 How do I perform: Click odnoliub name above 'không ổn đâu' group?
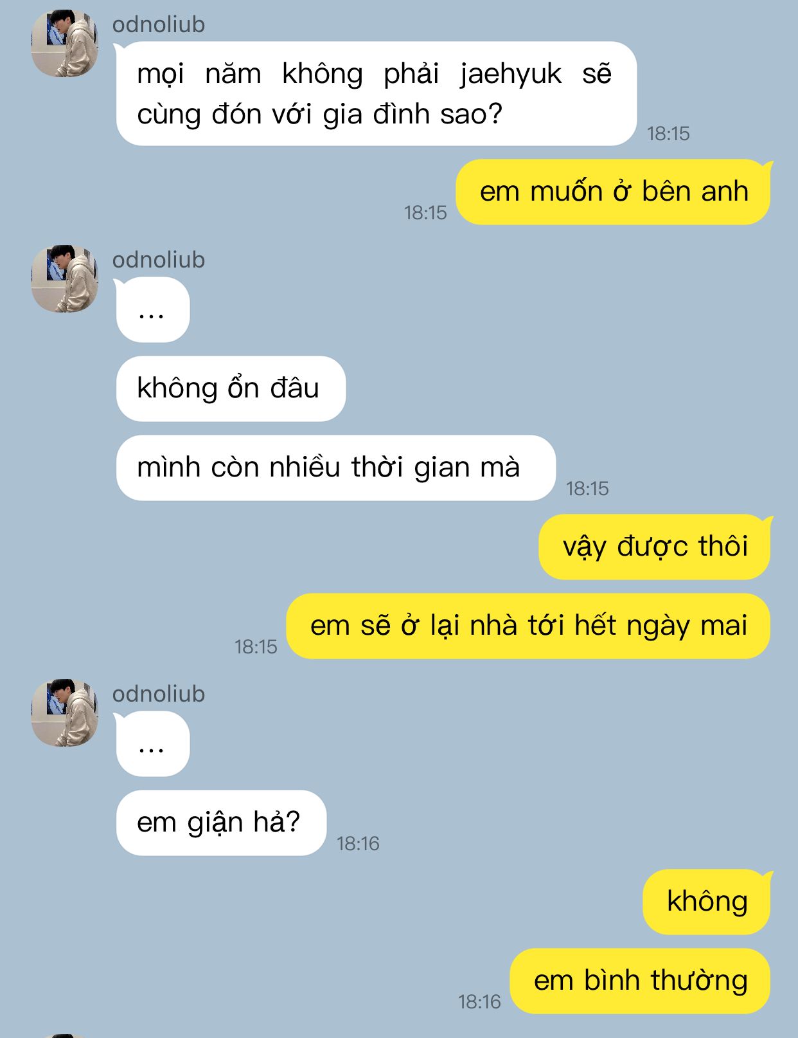click(159, 260)
